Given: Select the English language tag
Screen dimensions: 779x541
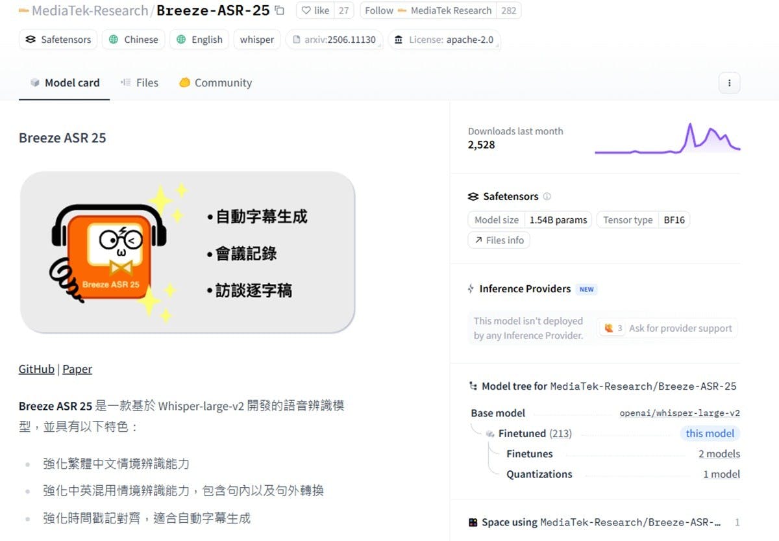Looking at the screenshot, I should [x=199, y=40].
